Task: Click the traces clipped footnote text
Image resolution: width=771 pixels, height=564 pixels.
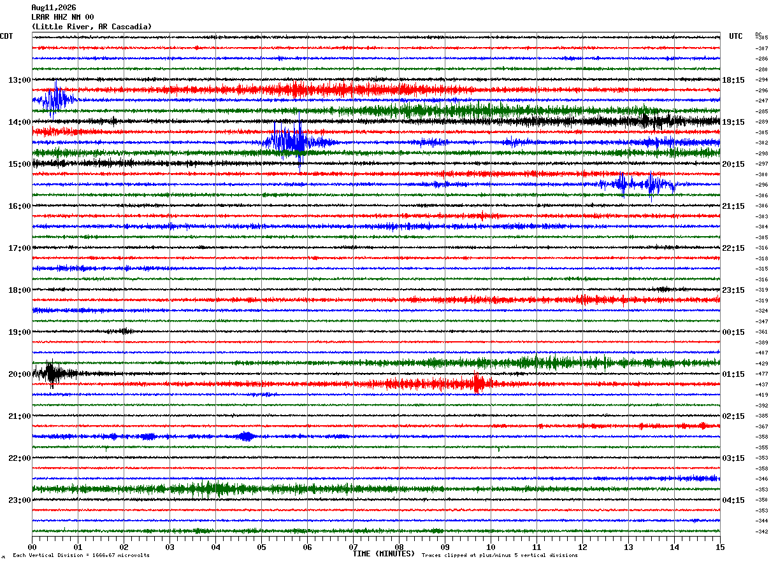Action: pyautogui.click(x=500, y=555)
